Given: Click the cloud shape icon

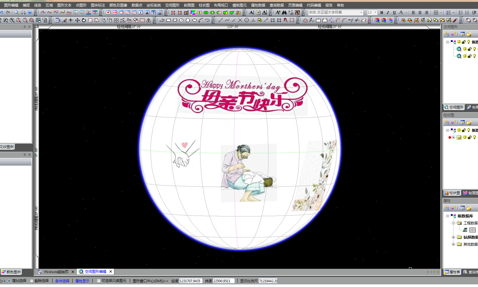Looking at the screenshot, I should pyautogui.click(x=305, y=20).
